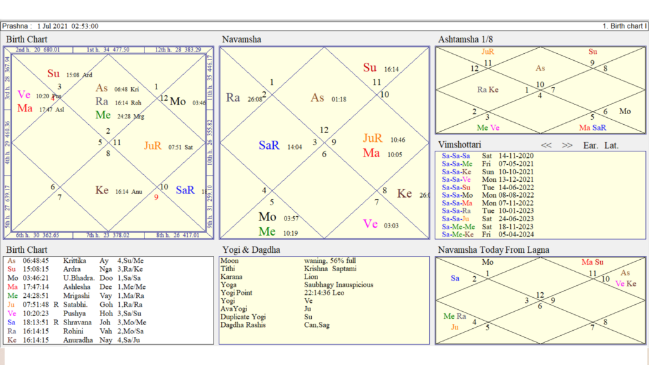Image resolution: width=649 pixels, height=365 pixels.
Task: Select the Tithi Krishna Saptami entry
Action: (x=288, y=269)
